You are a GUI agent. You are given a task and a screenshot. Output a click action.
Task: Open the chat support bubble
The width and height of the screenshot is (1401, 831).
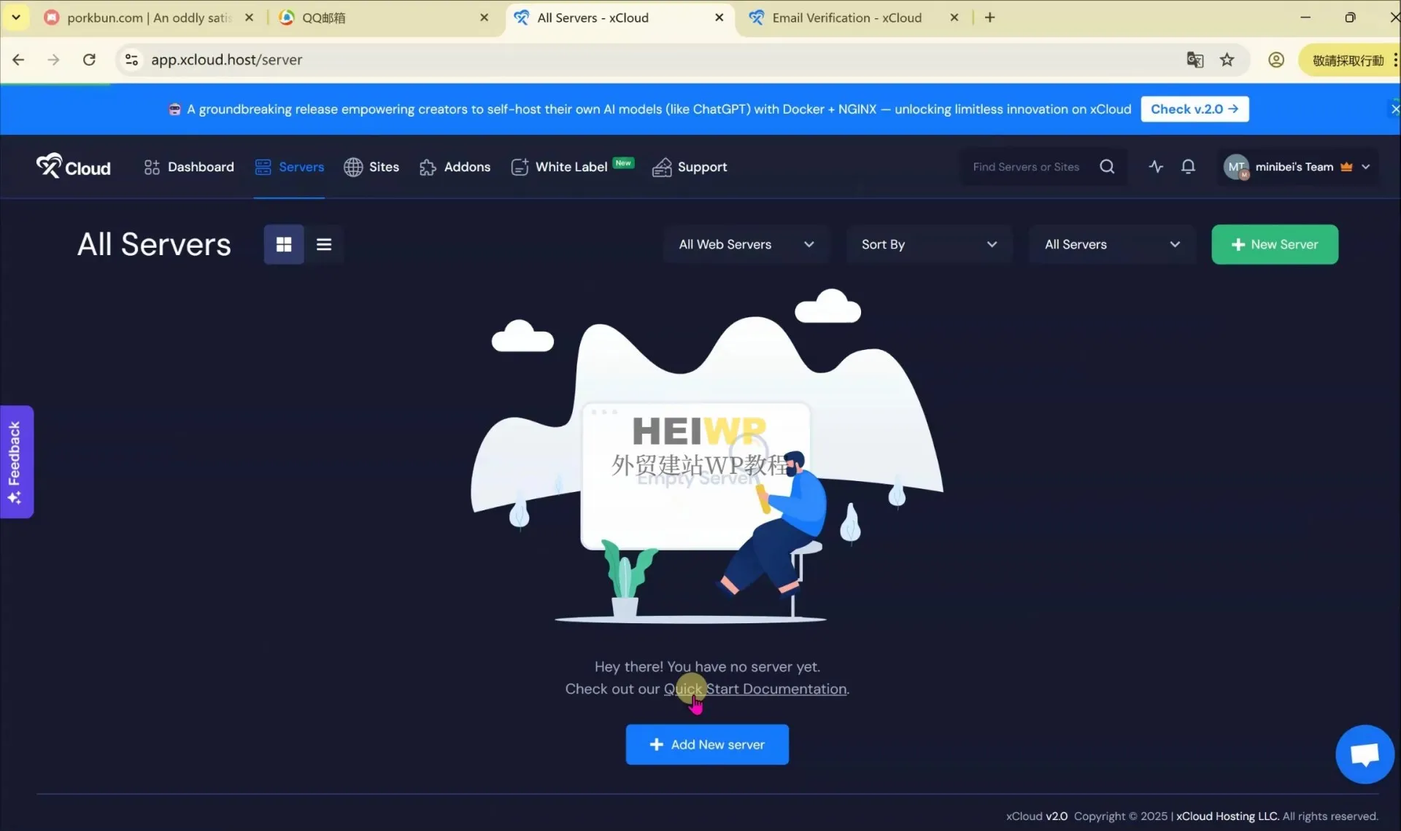(x=1365, y=754)
